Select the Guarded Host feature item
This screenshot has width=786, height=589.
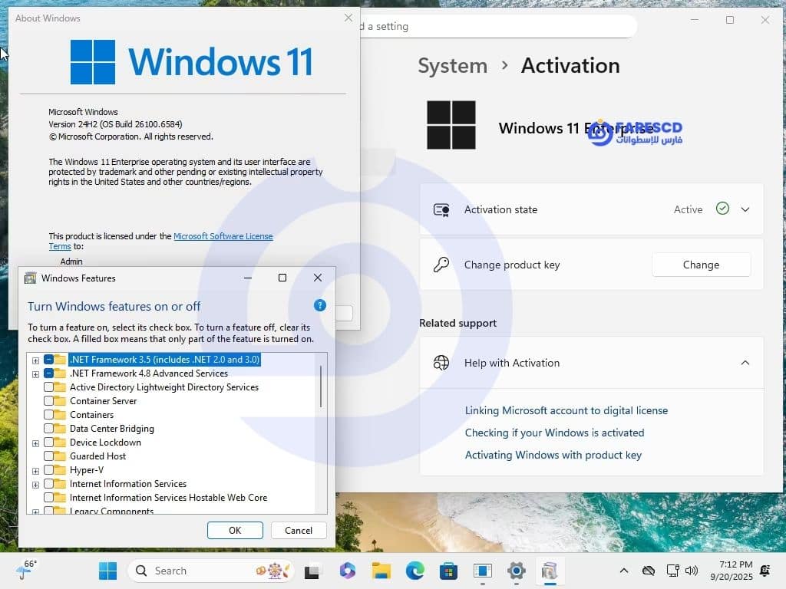point(97,456)
